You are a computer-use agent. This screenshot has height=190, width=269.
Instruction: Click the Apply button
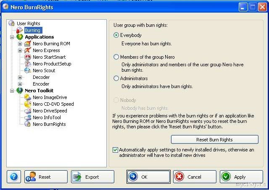[x=241, y=177]
